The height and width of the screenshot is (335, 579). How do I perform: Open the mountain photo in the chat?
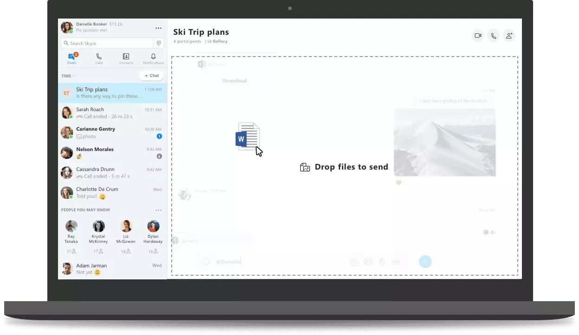click(x=444, y=142)
